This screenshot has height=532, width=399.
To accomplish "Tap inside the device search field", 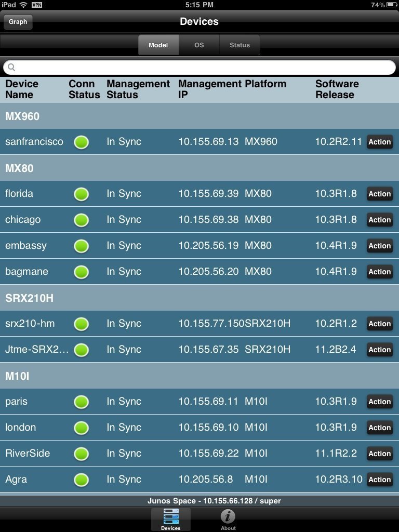I will coord(203,68).
